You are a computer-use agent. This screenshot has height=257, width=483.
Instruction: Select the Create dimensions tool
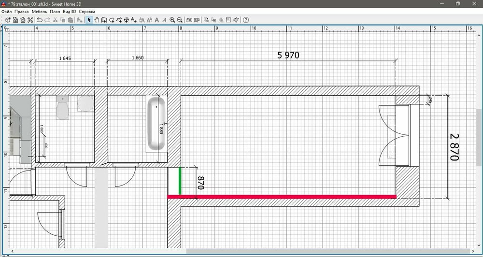tap(126, 20)
